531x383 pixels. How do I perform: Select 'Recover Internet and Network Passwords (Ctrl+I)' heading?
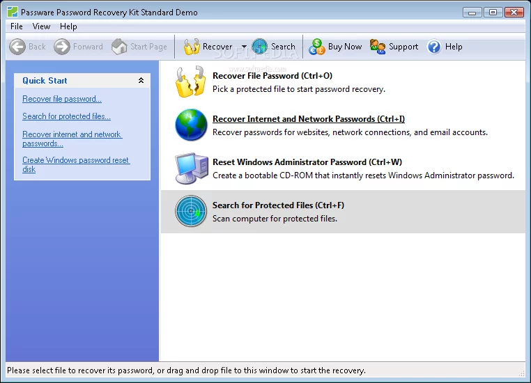309,119
